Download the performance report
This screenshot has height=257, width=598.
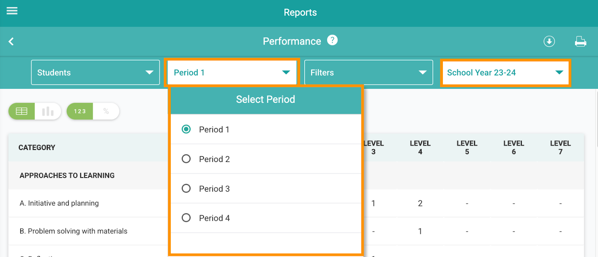point(549,41)
